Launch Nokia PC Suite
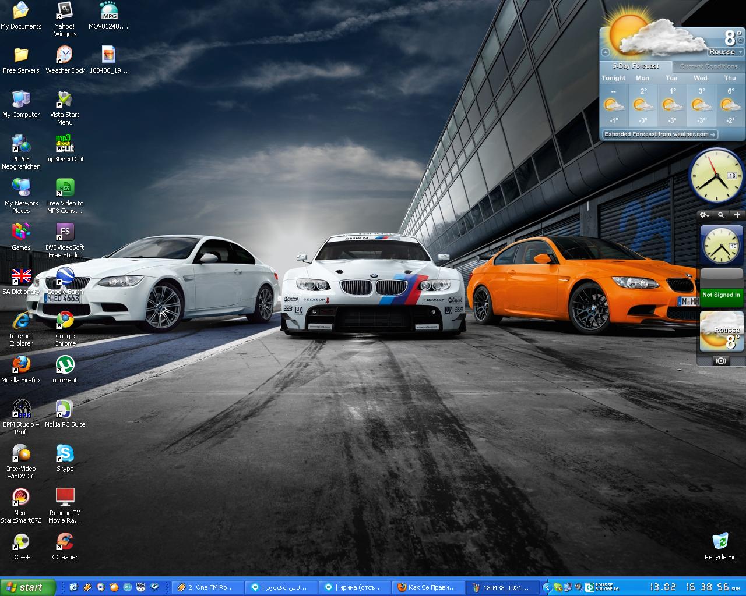Image resolution: width=746 pixels, height=596 pixels. point(65,414)
